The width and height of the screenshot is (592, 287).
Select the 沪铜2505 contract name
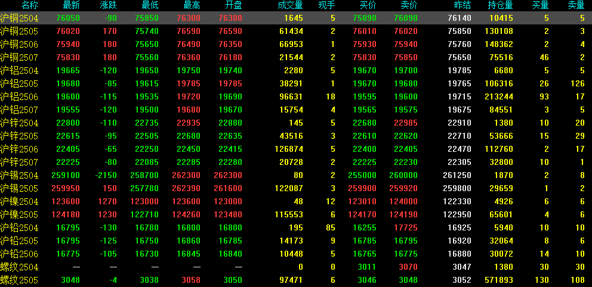[x=19, y=32]
